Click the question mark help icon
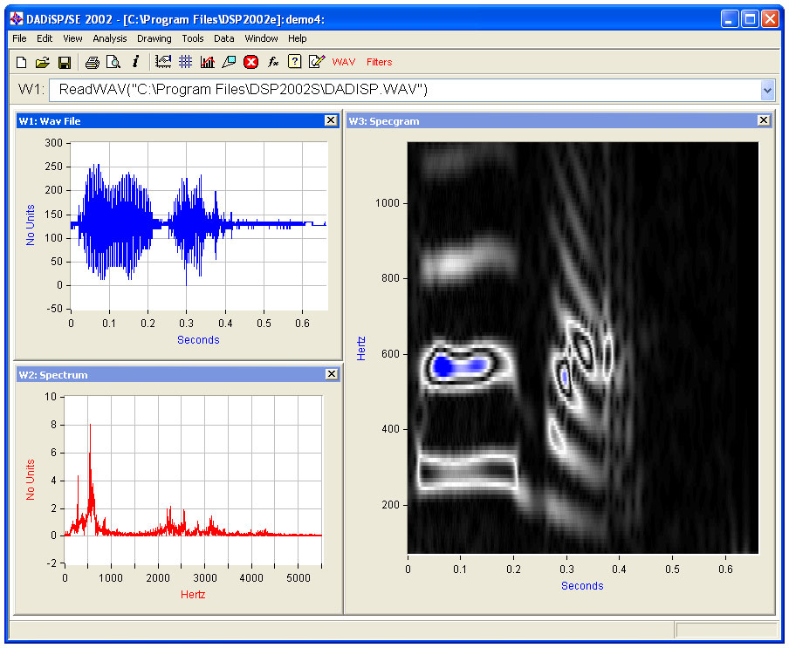Screen dimensions: 789x648 click(294, 62)
